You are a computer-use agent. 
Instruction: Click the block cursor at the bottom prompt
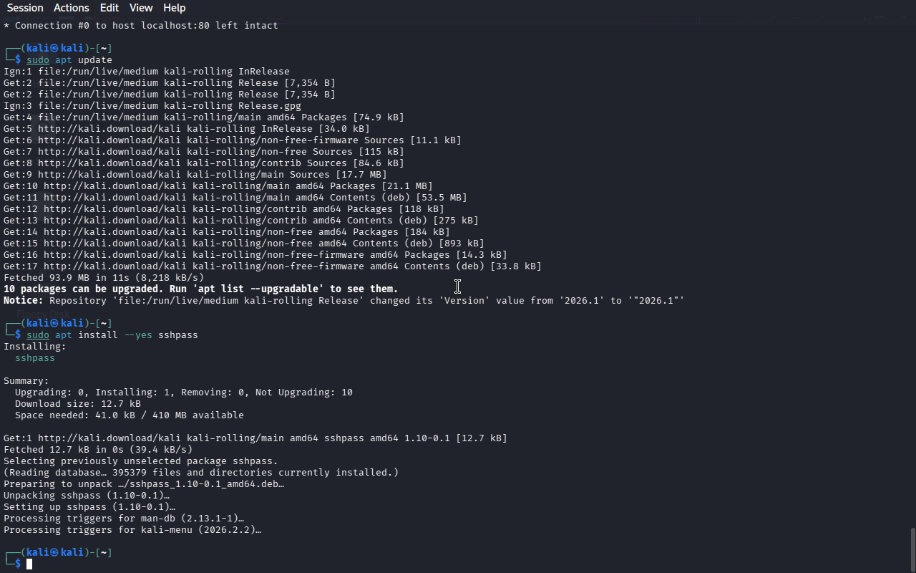tap(29, 564)
